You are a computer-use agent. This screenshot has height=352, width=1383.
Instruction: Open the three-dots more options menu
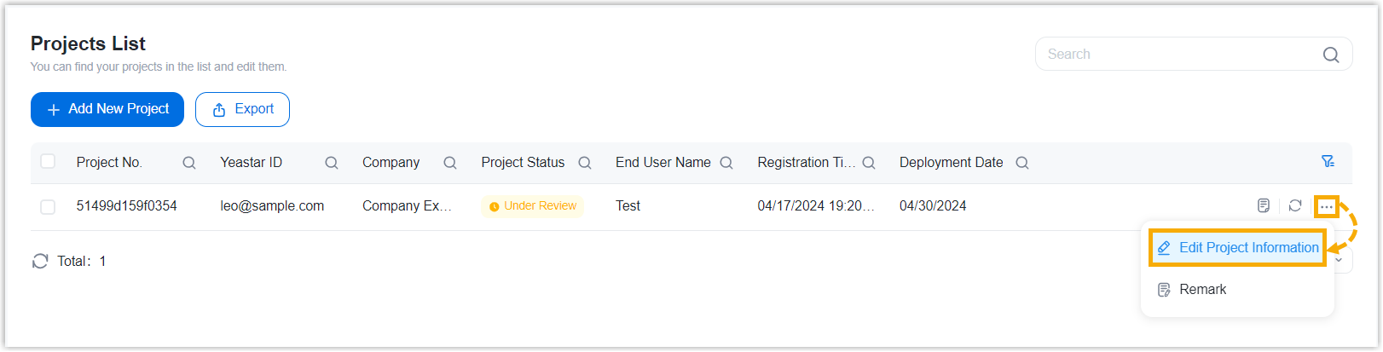1327,206
